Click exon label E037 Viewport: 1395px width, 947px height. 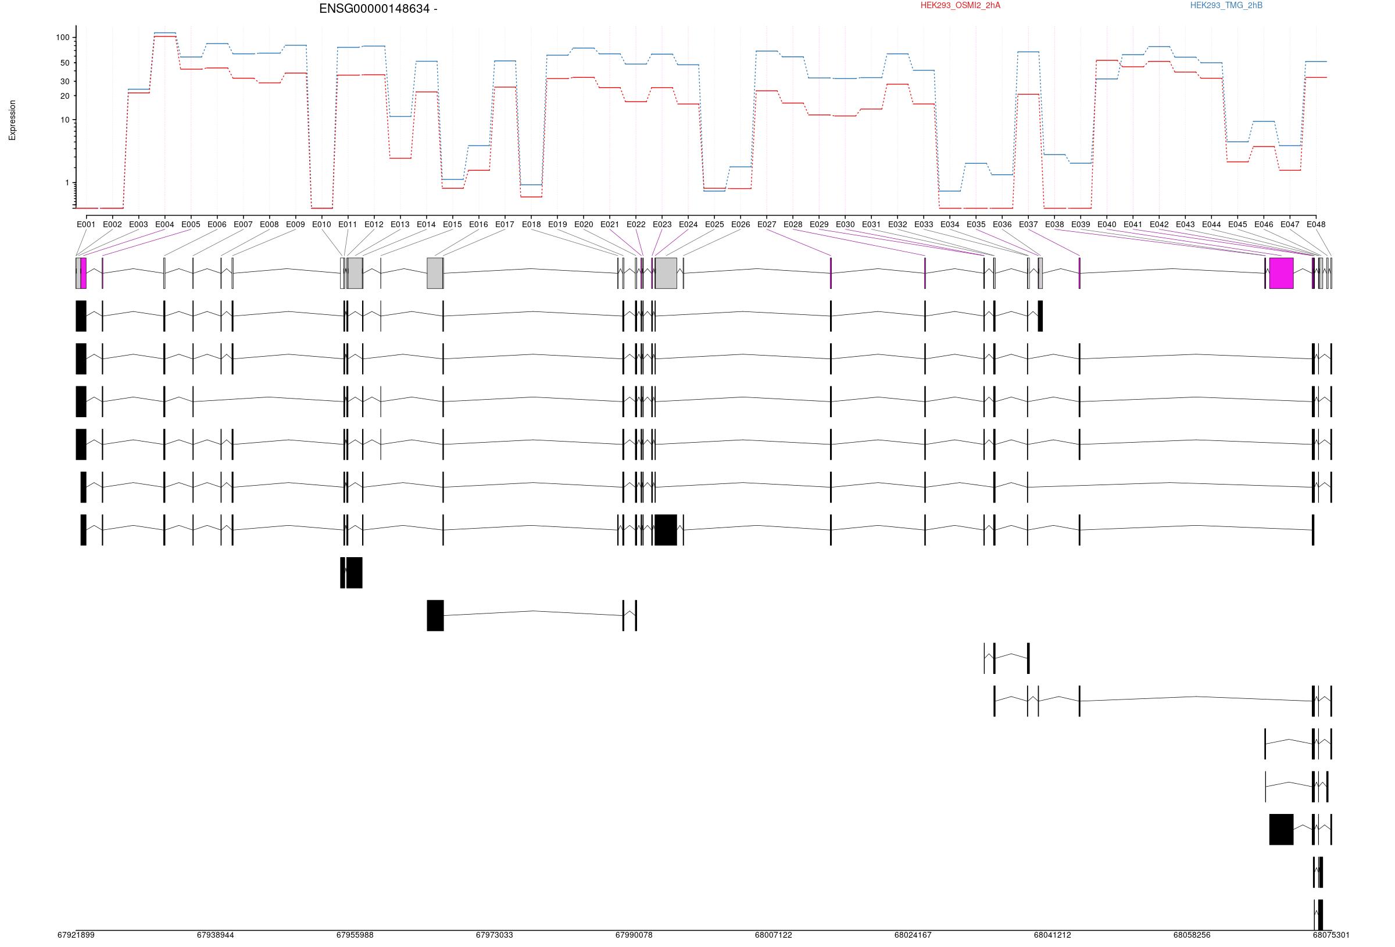1028,224
